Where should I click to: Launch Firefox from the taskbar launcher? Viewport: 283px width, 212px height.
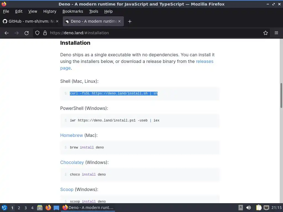[x=48, y=208]
